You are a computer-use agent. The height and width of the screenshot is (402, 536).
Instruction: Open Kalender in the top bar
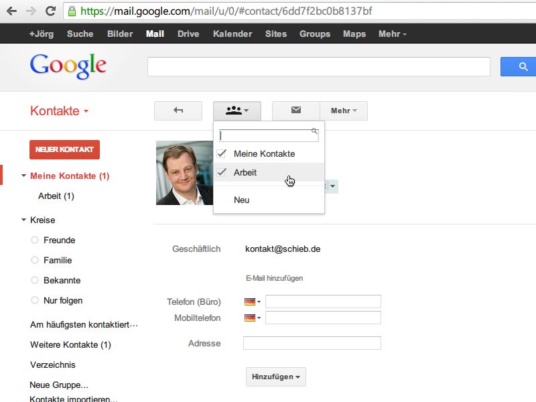tap(232, 34)
